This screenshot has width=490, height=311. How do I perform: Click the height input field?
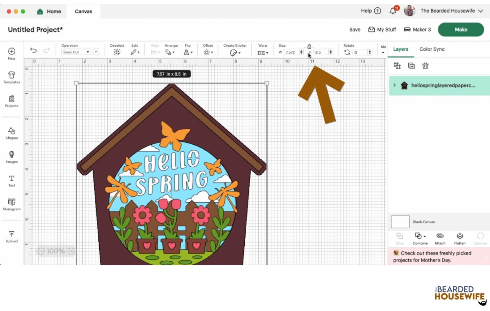click(321, 52)
